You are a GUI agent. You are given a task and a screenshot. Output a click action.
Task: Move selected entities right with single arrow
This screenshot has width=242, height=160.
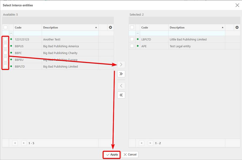click(x=121, y=64)
